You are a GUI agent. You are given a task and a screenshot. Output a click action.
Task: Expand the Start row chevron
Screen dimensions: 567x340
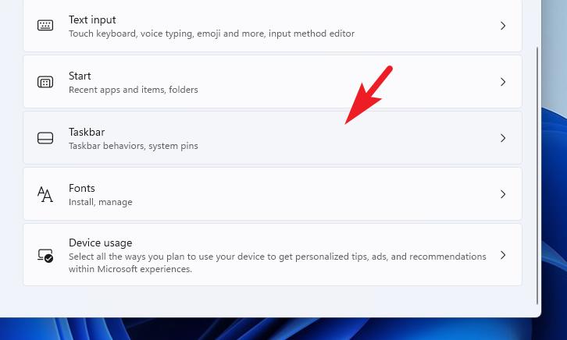click(503, 82)
